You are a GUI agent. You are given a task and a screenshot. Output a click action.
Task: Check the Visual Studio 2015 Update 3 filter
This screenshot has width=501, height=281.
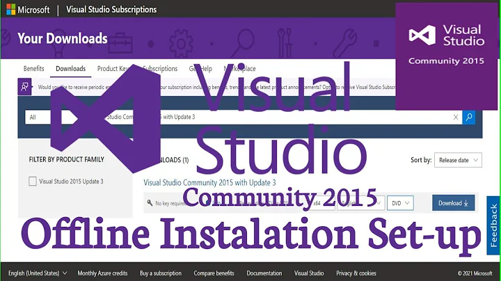point(33,182)
